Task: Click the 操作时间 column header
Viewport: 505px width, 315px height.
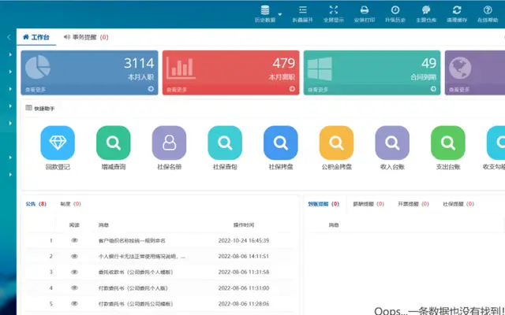Action: pyautogui.click(x=244, y=225)
